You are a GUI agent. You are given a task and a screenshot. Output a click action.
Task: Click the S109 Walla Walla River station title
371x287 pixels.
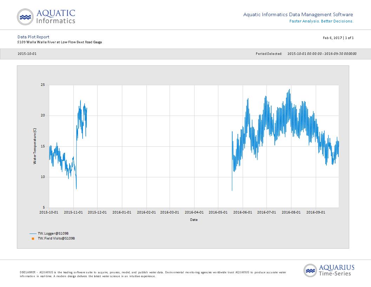(x=60, y=42)
